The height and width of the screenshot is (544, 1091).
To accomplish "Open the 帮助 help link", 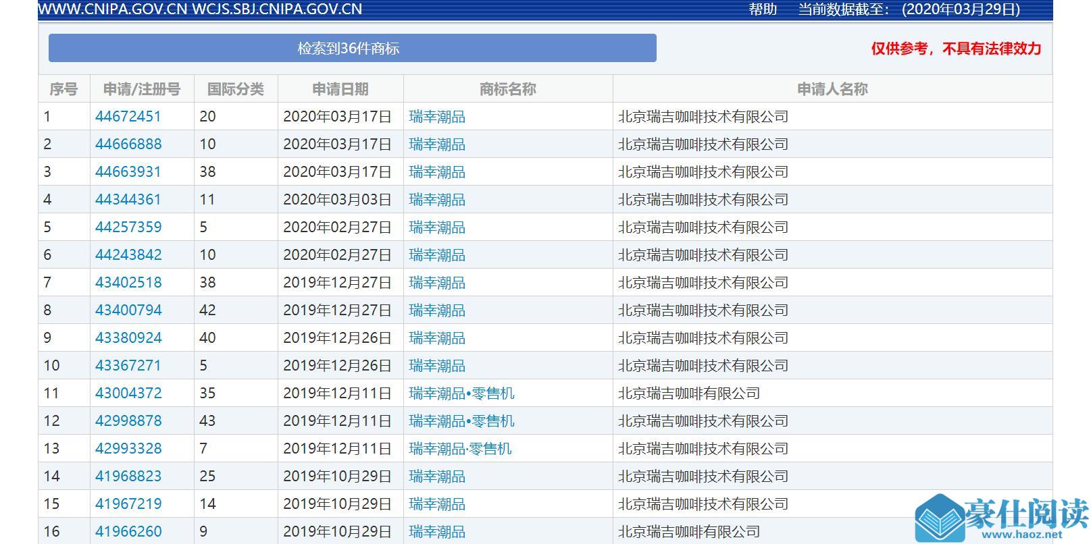I will click(x=763, y=9).
